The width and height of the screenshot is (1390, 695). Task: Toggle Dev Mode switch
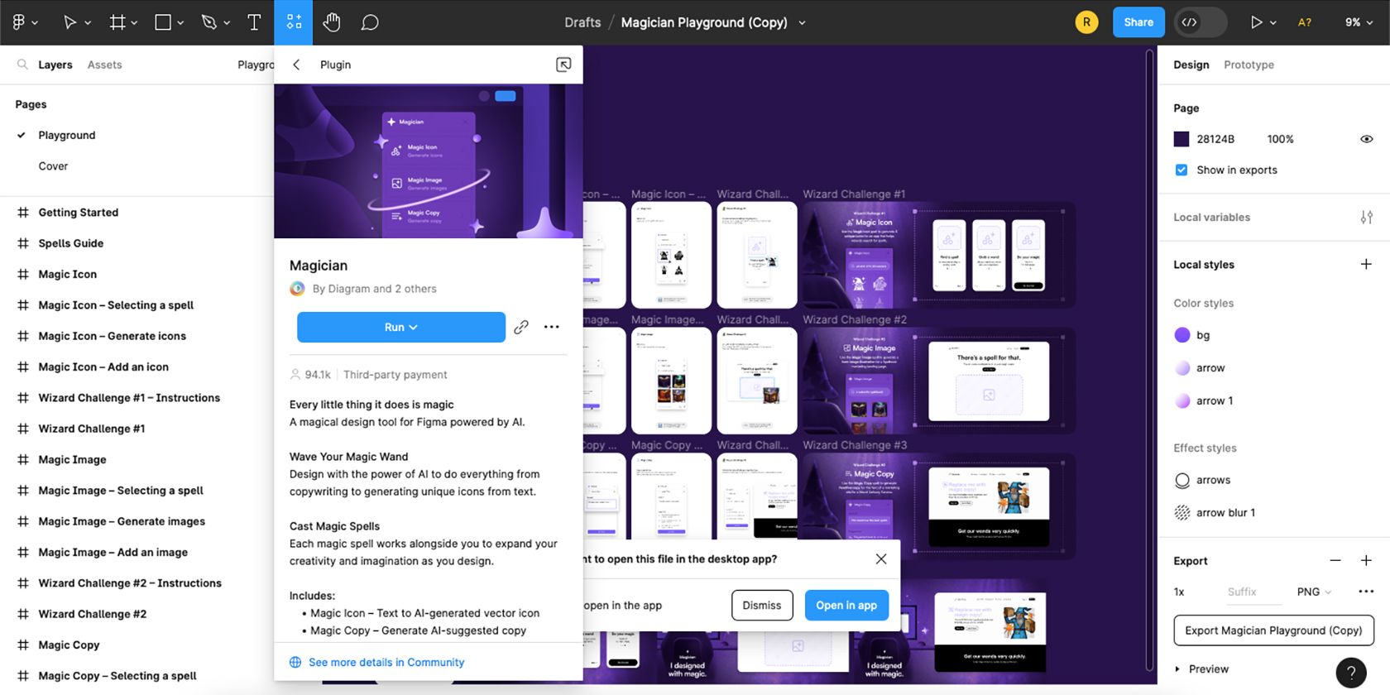1201,22
